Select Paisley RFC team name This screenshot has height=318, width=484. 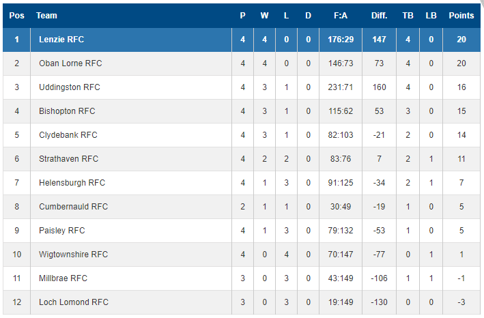tap(61, 231)
